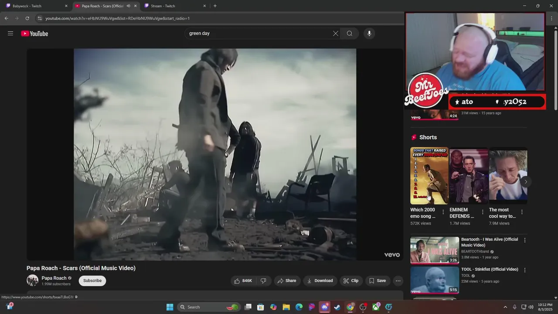Open the Beartooth - I Was Alive title link
558x314 pixels.
point(490,242)
